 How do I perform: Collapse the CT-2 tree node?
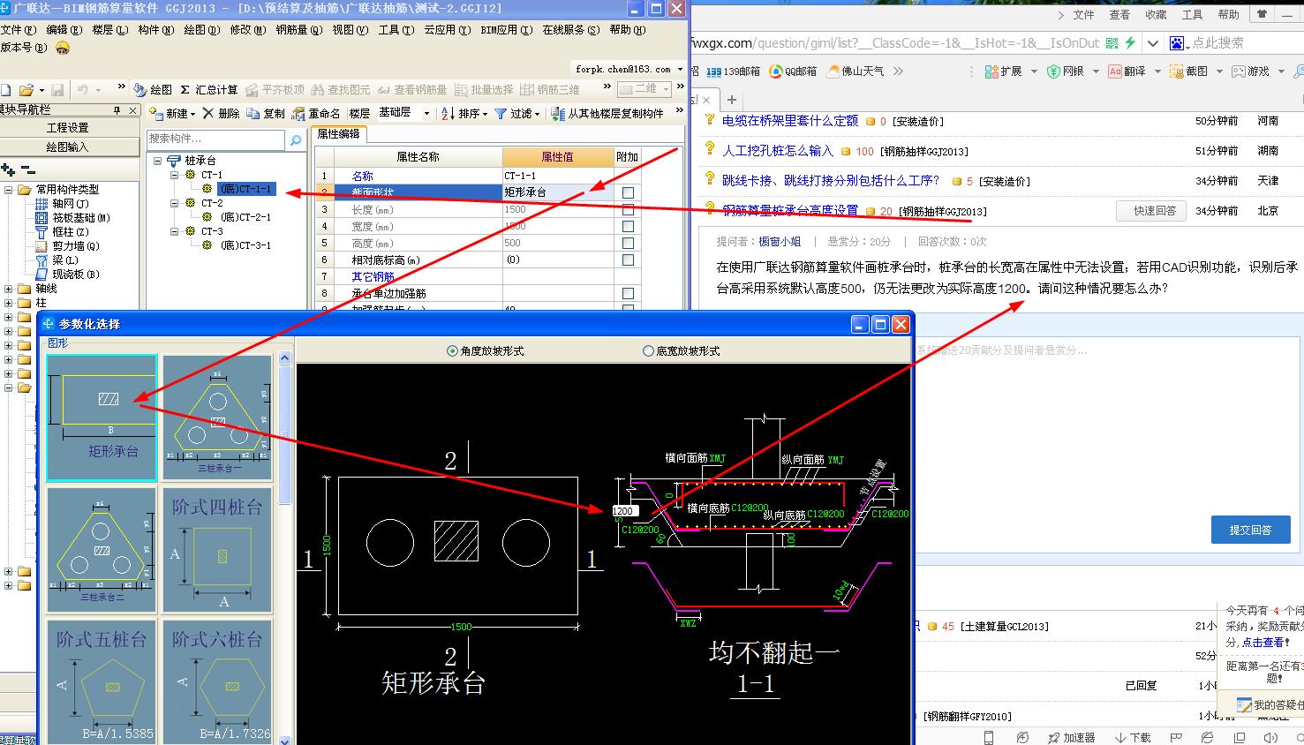(x=175, y=203)
